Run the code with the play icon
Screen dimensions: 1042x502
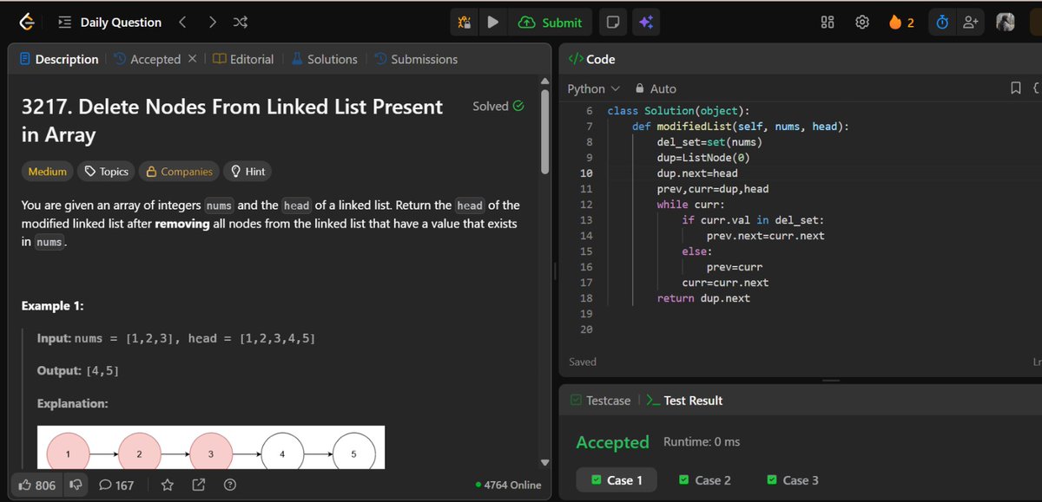tap(492, 22)
